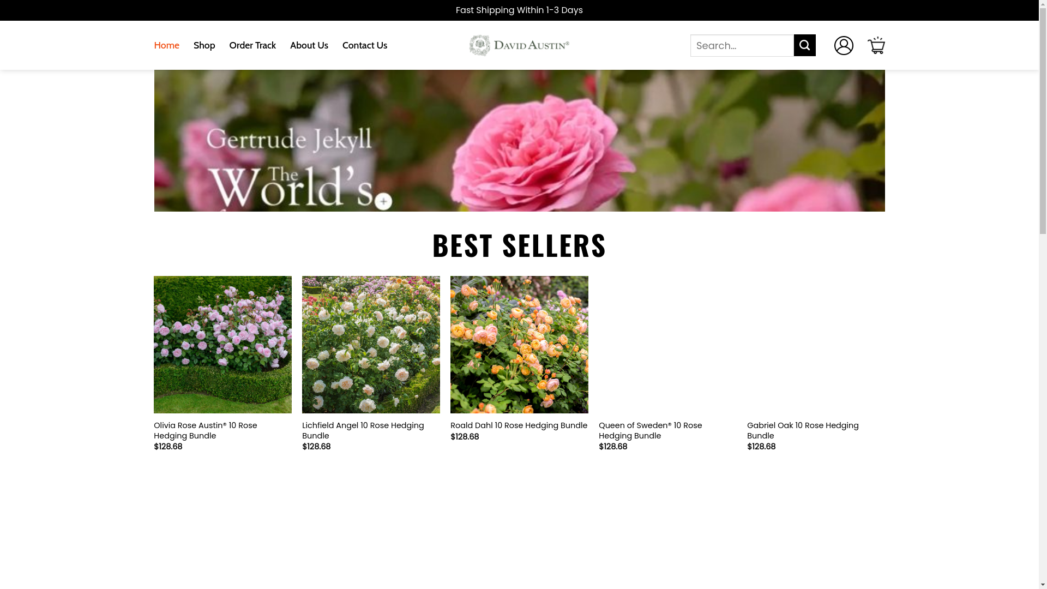The image size is (1047, 589).
Task: Click the David Austin logo
Action: (519, 45)
